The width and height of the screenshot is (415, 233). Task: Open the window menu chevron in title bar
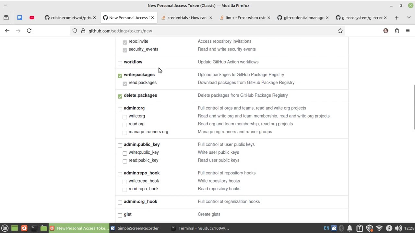5,6
